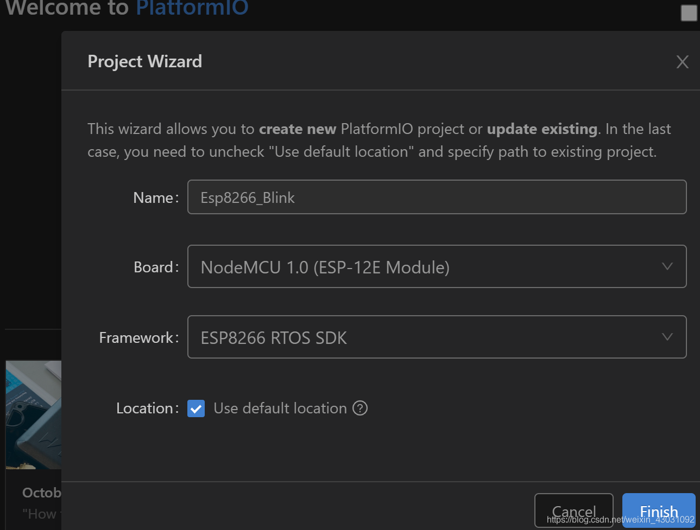700x530 pixels.
Task: Open the news thumbnail image behind the wizard
Action: (34, 414)
